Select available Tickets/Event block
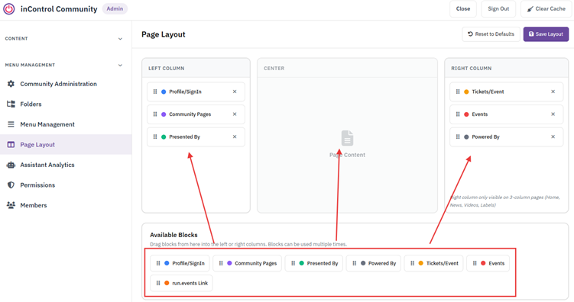 click(x=434, y=263)
